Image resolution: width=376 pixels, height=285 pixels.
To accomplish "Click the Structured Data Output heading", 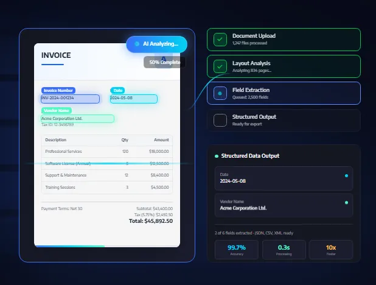I will tap(250, 156).
